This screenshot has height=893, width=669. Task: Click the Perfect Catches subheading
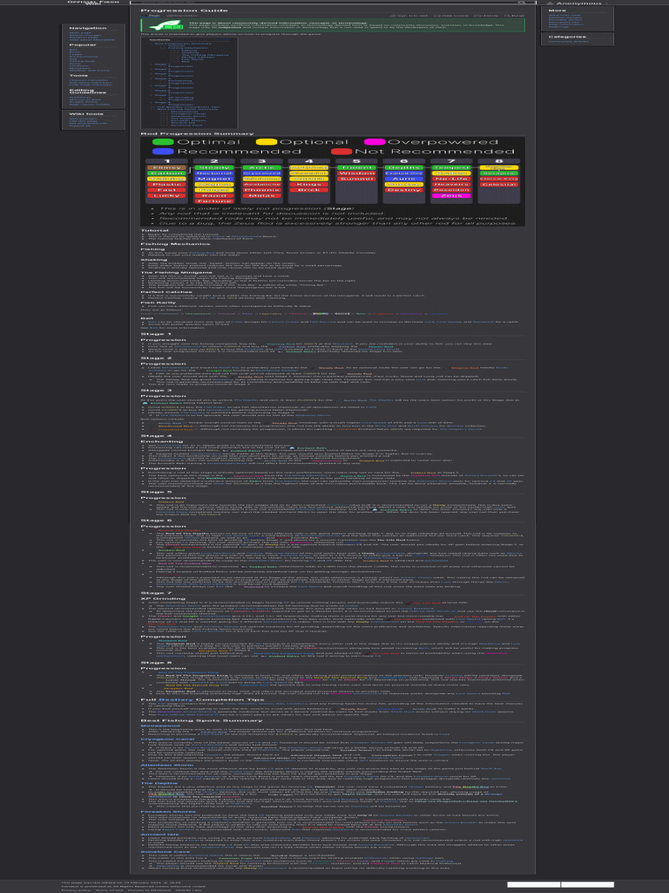[x=160, y=292]
